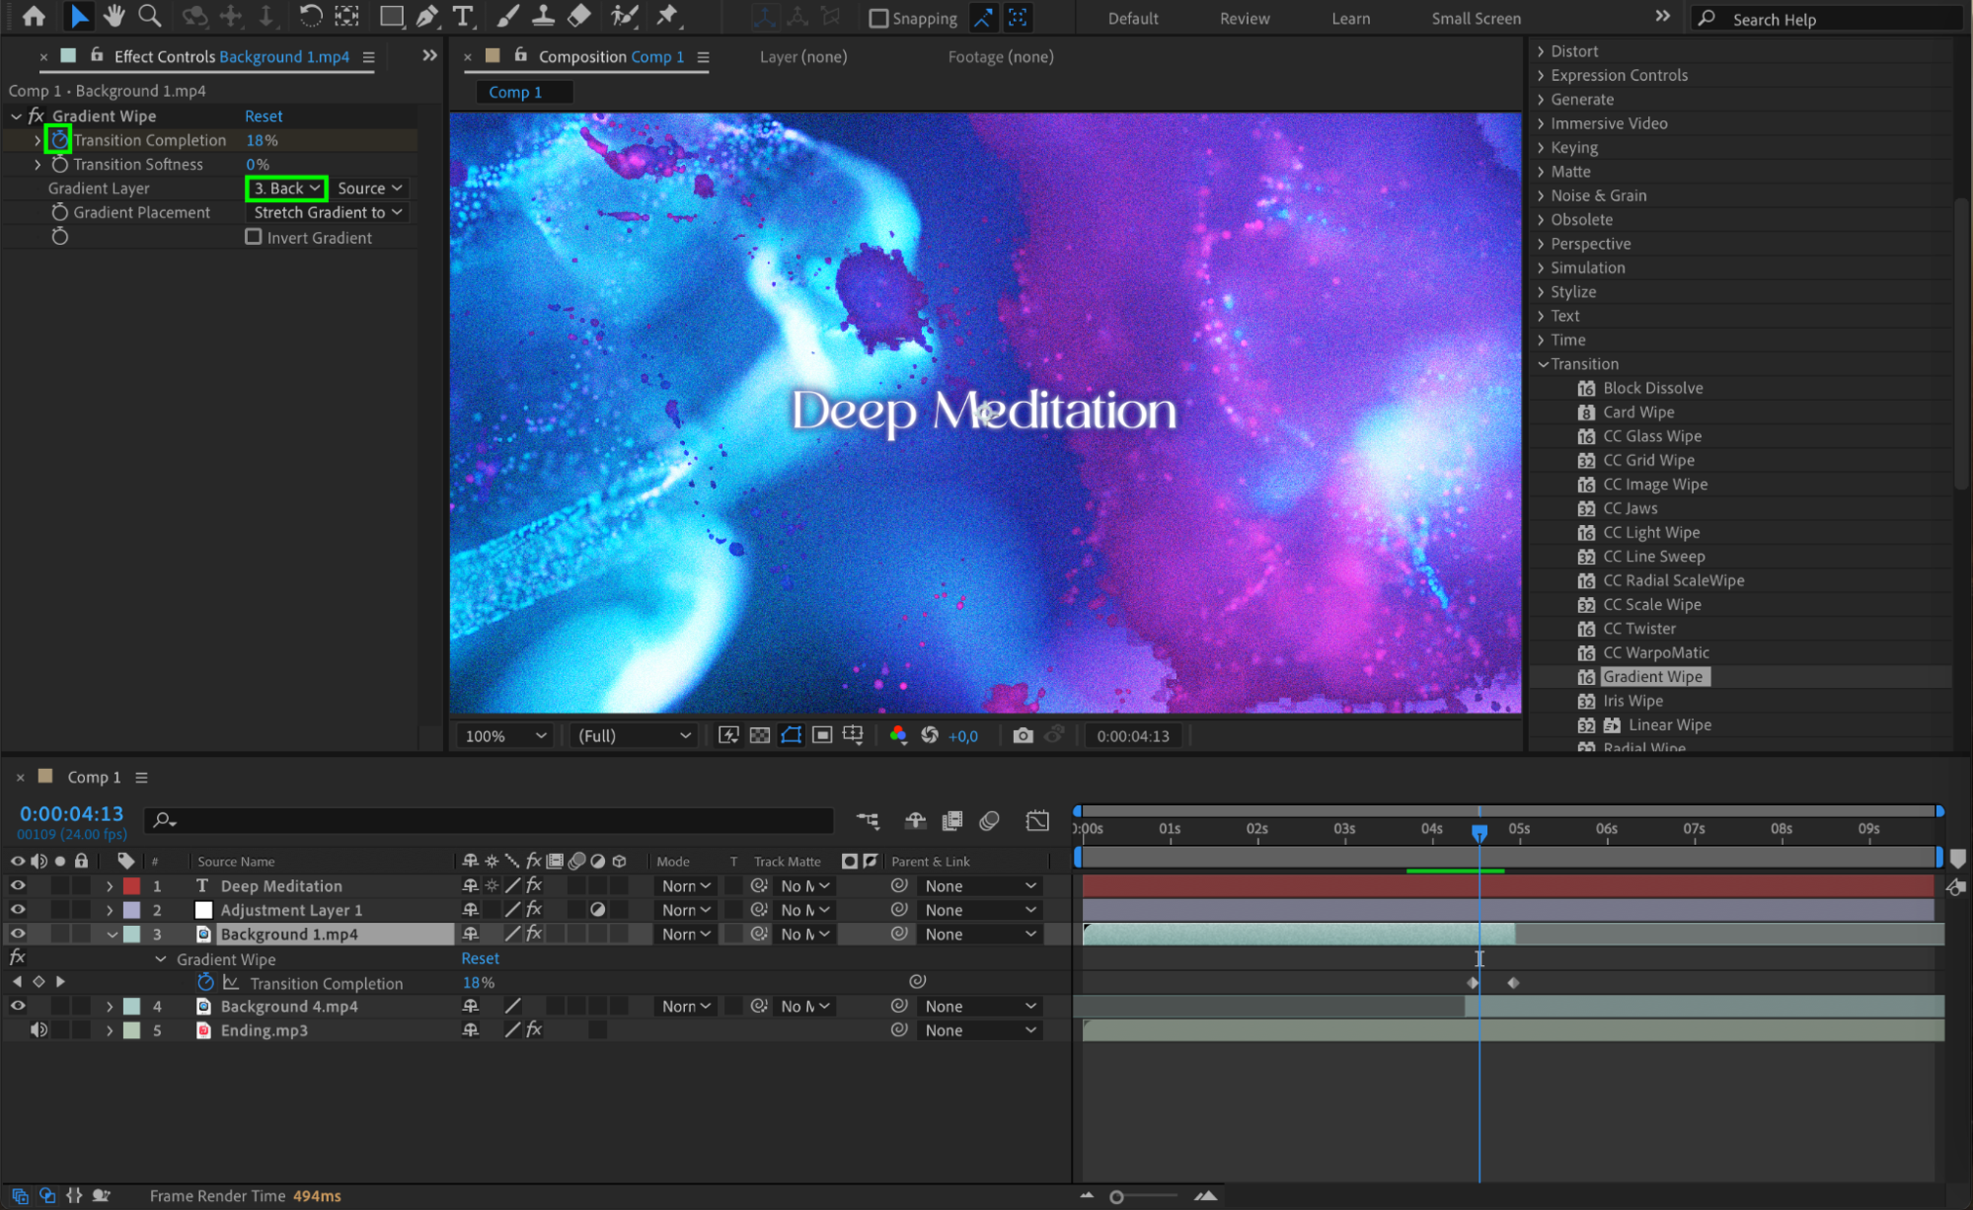Image resolution: width=1973 pixels, height=1210 pixels.
Task: Enable the Invert Gradient checkbox
Action: pyautogui.click(x=254, y=237)
